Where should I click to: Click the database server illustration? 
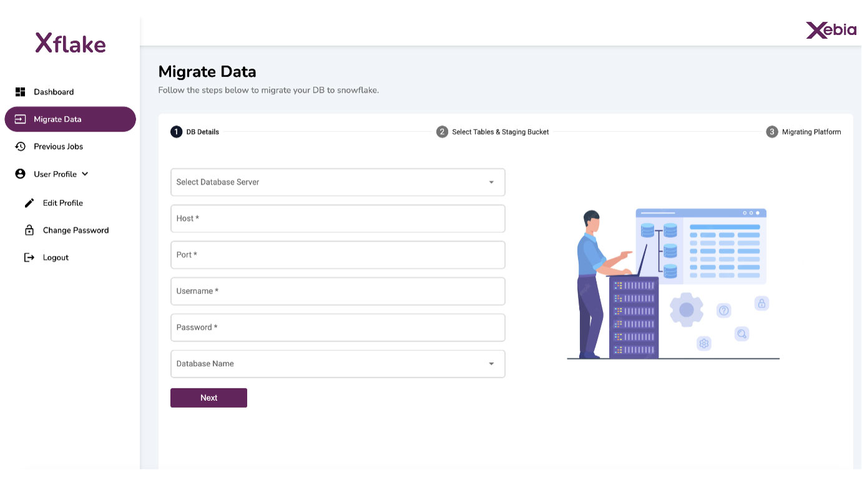pyautogui.click(x=673, y=284)
